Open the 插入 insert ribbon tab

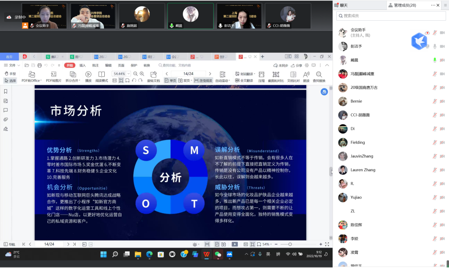pyautogui.click(x=82, y=65)
